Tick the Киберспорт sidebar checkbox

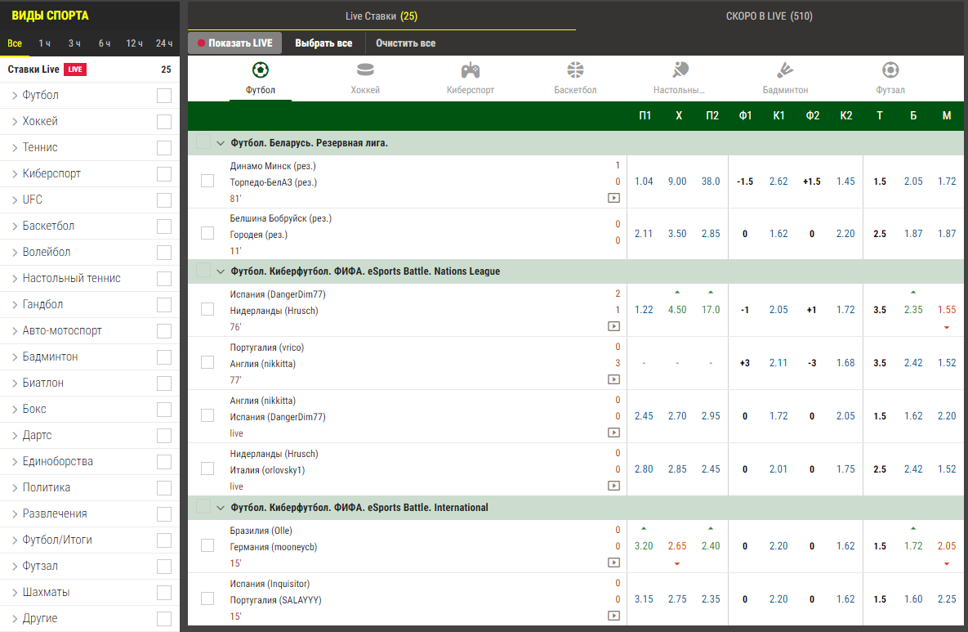[x=164, y=174]
